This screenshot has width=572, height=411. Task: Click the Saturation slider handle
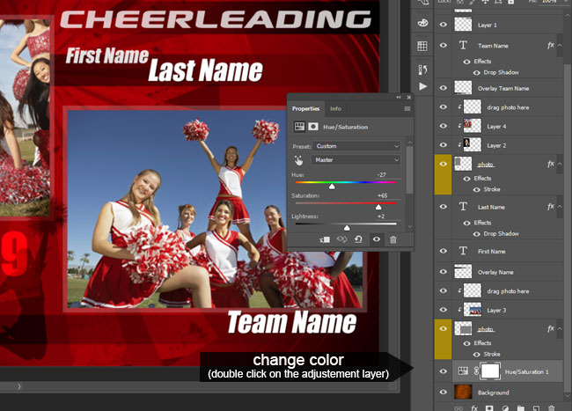378,208
